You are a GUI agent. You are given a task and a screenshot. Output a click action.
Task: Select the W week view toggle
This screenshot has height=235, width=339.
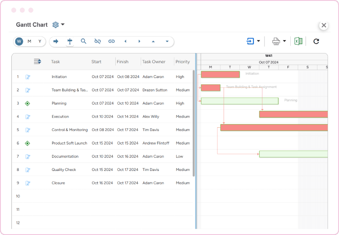19,41
